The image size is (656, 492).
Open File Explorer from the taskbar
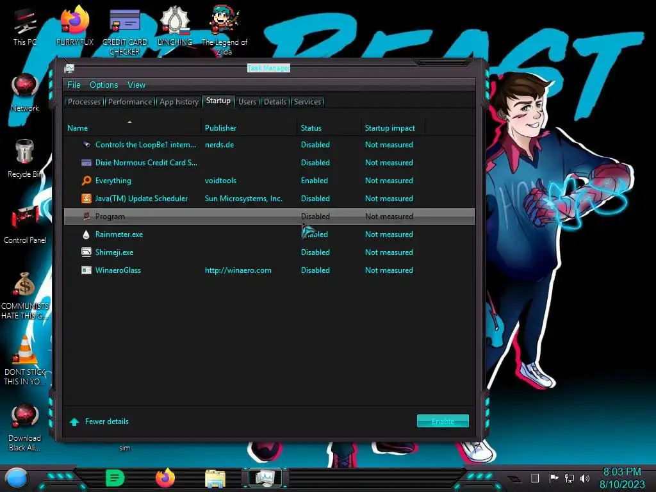(x=215, y=479)
